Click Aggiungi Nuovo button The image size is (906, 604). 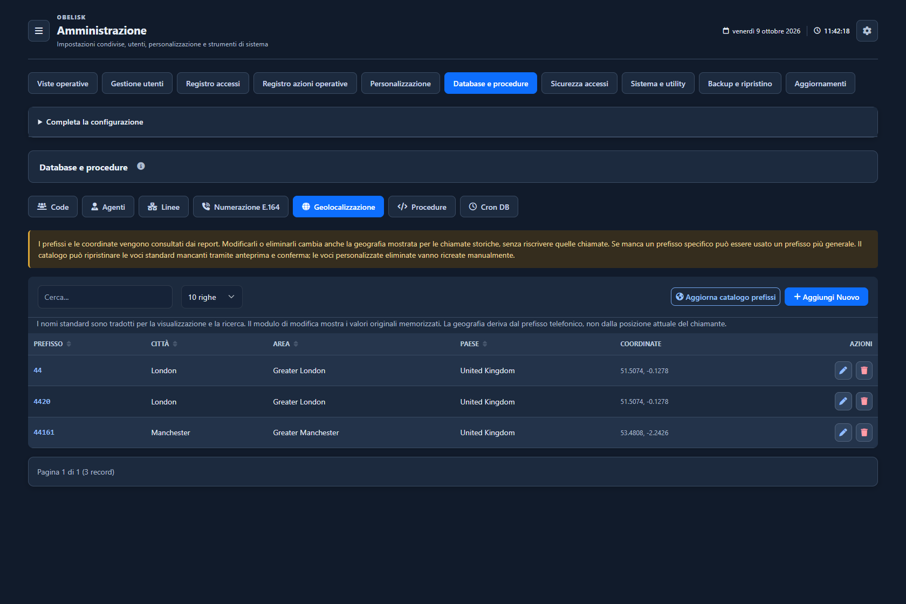click(x=826, y=297)
